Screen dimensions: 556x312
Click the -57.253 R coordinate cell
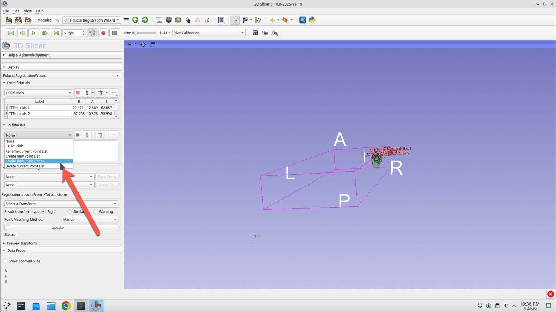[x=79, y=114]
